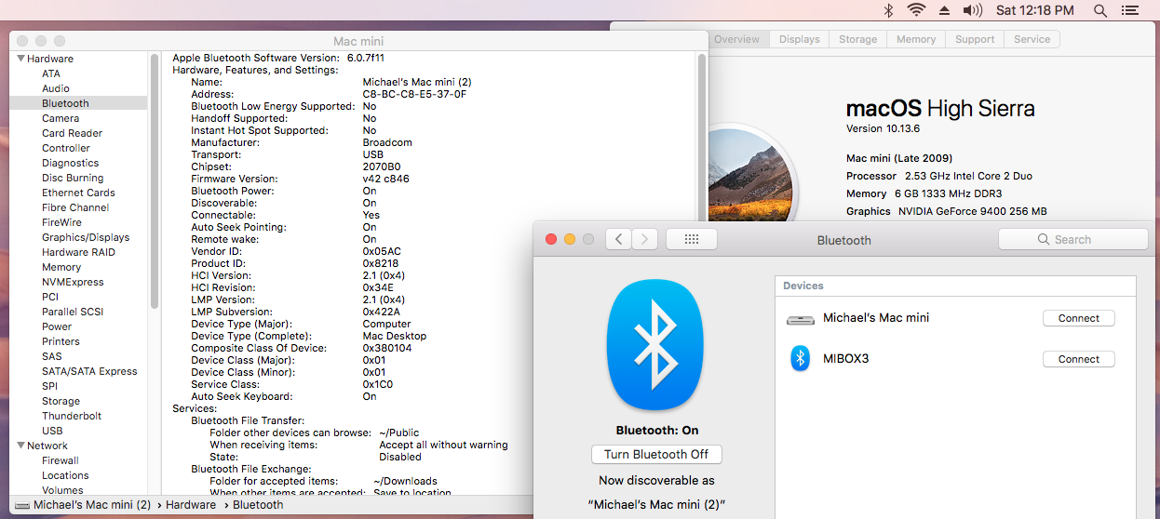The width and height of the screenshot is (1160, 519).
Task: Select Fibre Channel in sidebar
Action: point(75,207)
